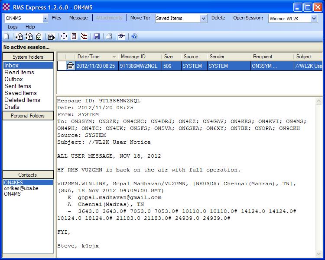Click the RMS Express title bar app icon
Screen dimensions: 325x260
pos(6,7)
